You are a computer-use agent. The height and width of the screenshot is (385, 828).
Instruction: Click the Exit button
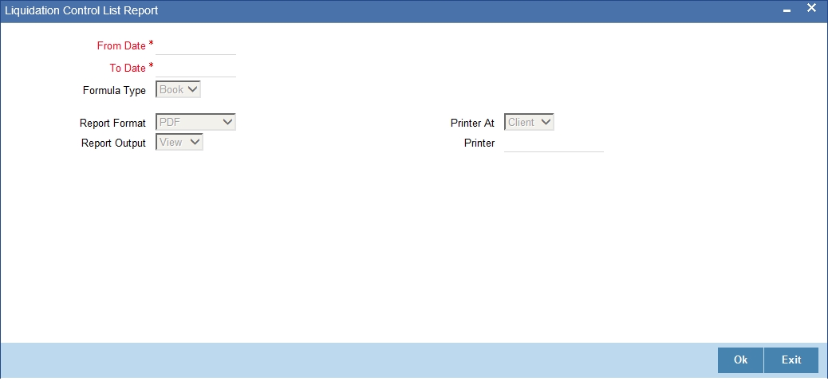point(791,360)
